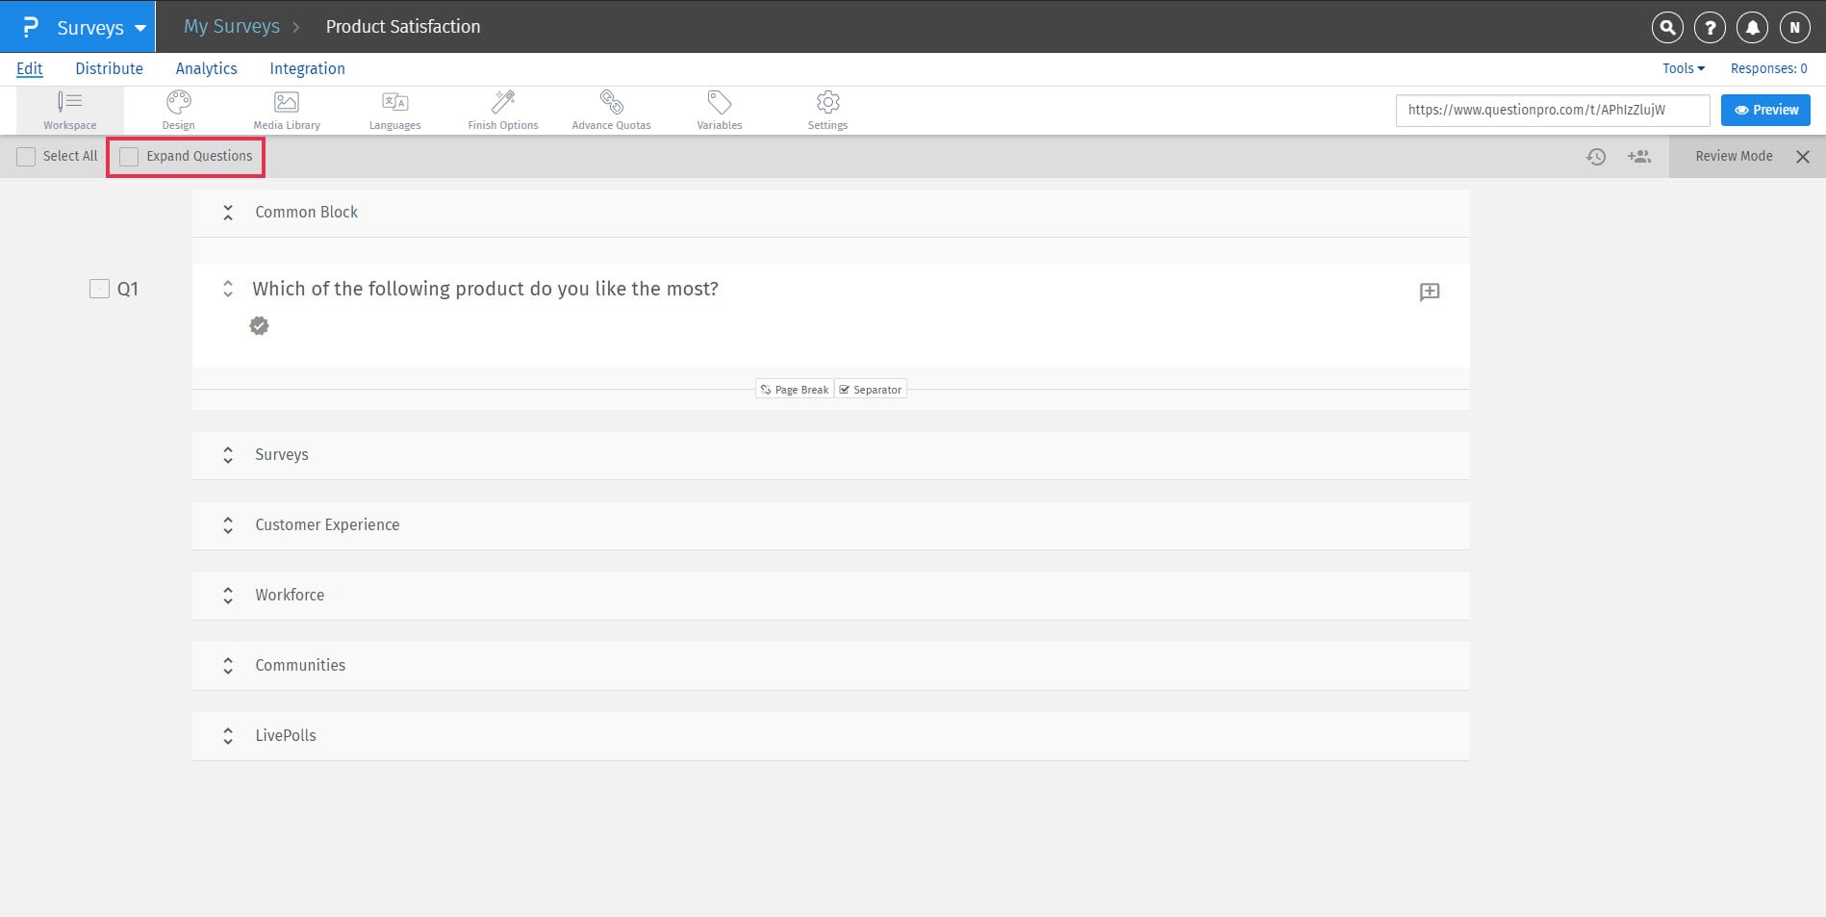The height and width of the screenshot is (917, 1826).
Task: Click the Product Satisfaction survey title
Action: pos(403,27)
